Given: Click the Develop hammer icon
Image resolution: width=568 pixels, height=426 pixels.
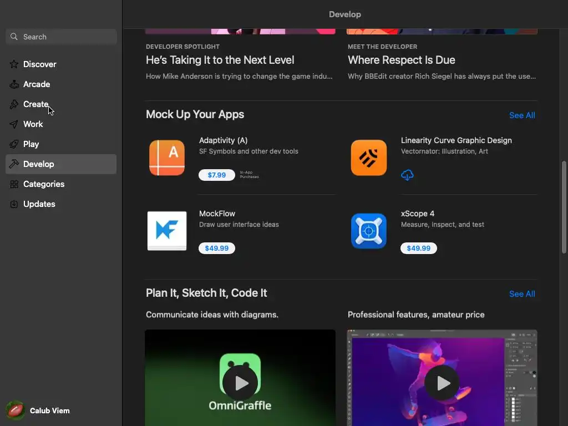Looking at the screenshot, I should click(14, 164).
